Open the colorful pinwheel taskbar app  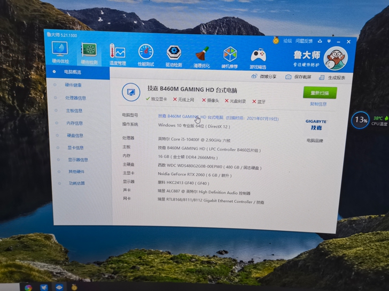coord(28,288)
